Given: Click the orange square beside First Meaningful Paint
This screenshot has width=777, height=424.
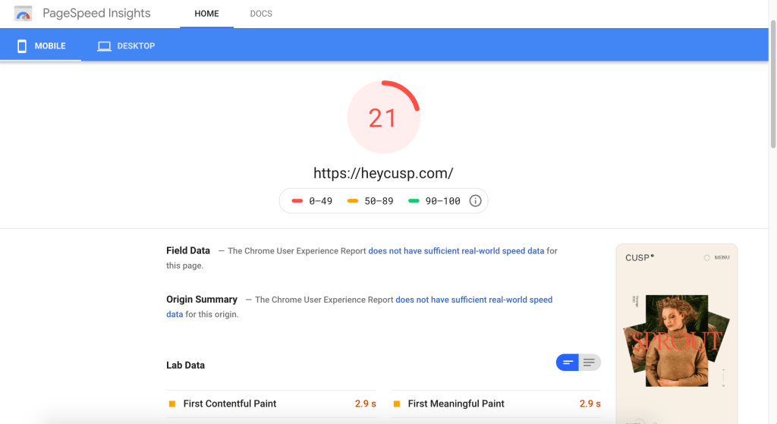Looking at the screenshot, I should click(x=397, y=404).
